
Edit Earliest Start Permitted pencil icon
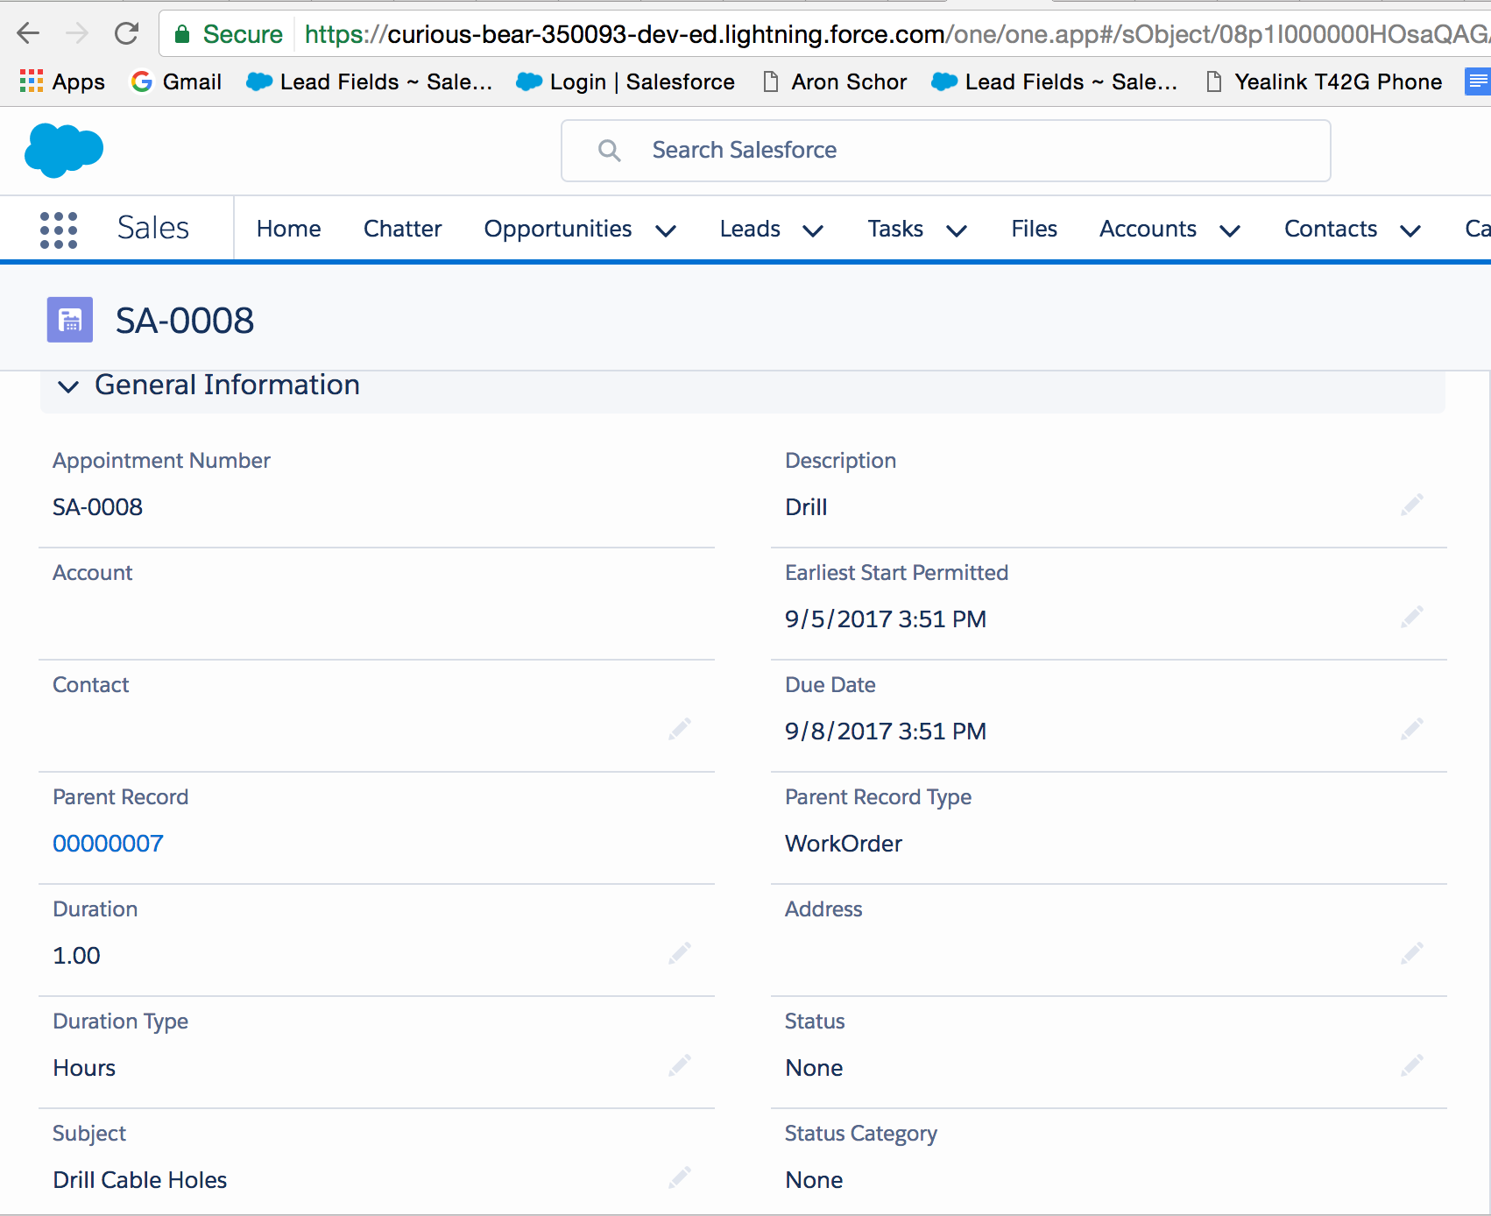coord(1411,618)
